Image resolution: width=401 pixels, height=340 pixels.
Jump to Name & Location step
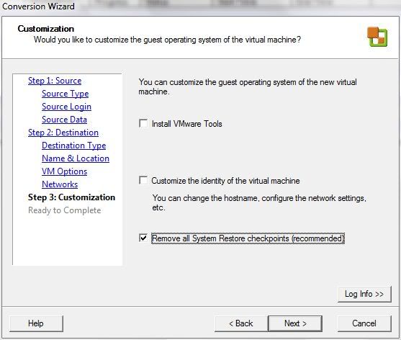click(x=76, y=158)
